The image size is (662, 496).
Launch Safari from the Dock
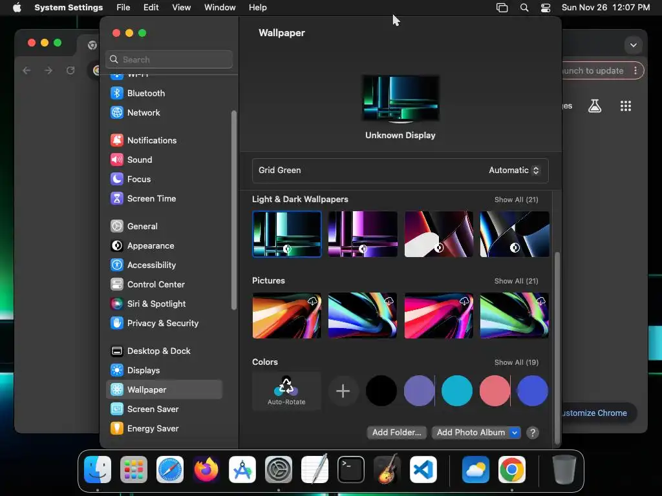click(x=170, y=470)
